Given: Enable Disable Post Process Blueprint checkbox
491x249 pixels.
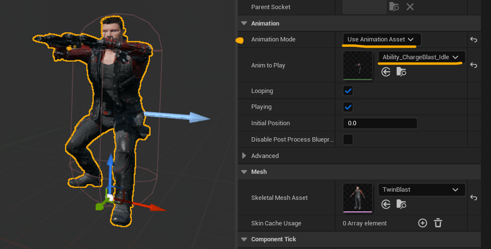Looking at the screenshot, I should click(348, 139).
